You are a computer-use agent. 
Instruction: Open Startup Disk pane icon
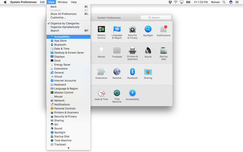pos(163,51)
